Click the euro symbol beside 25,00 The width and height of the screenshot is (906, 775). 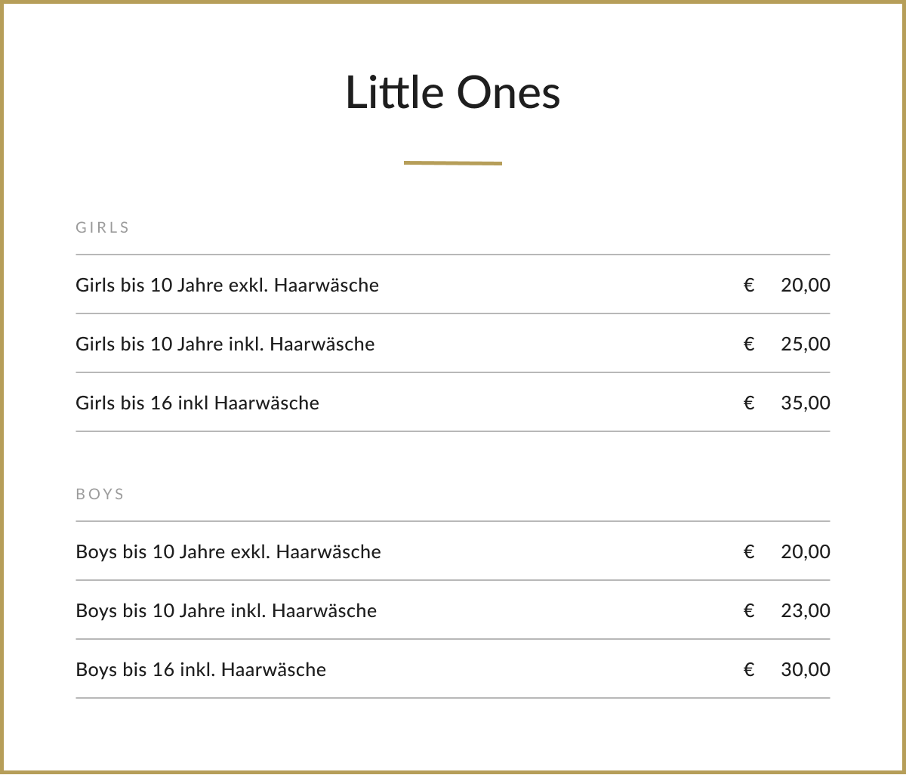click(x=749, y=344)
